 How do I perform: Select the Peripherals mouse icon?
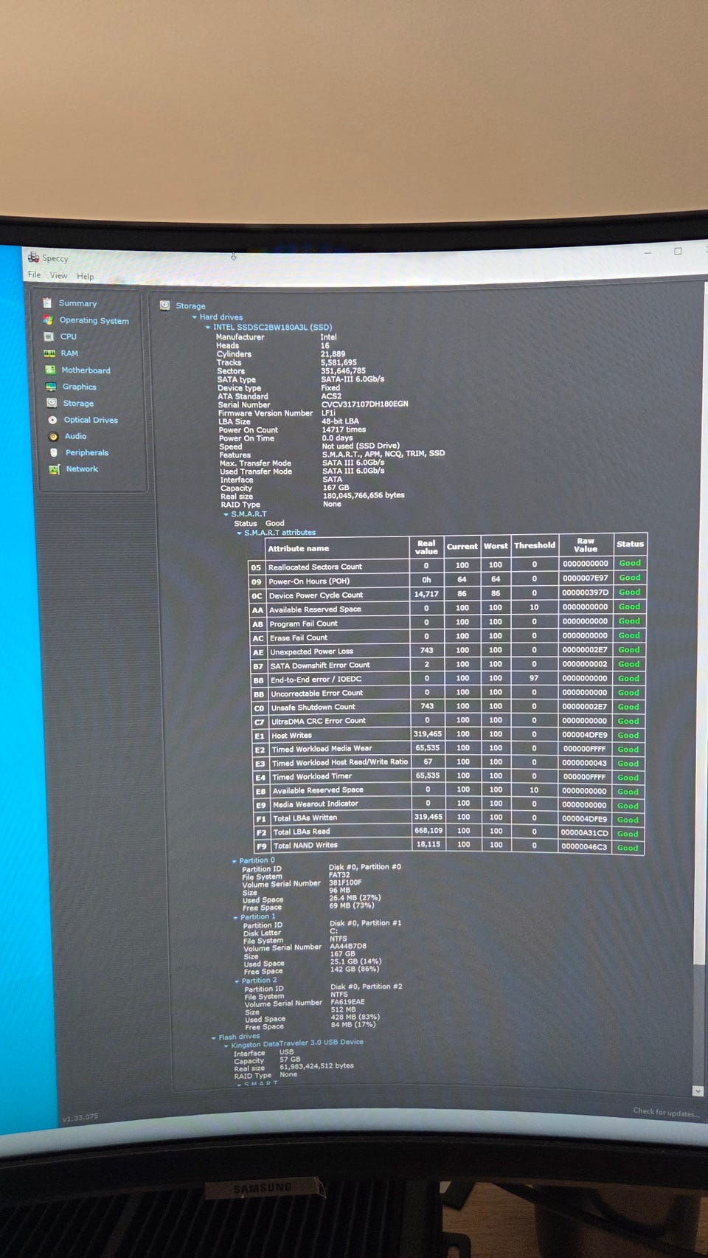[x=54, y=452]
